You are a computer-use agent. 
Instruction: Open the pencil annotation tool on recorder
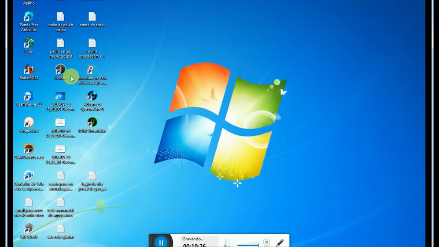tap(280, 242)
